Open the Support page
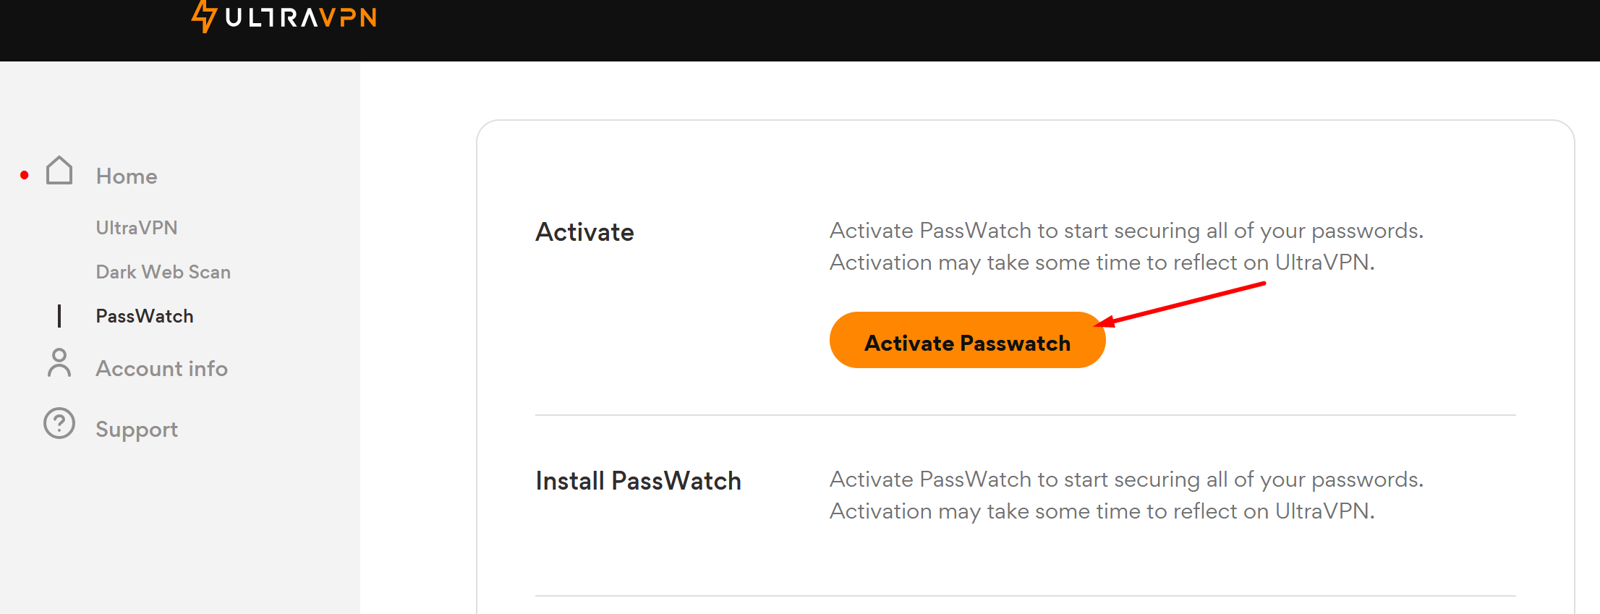This screenshot has width=1600, height=614. (x=137, y=430)
